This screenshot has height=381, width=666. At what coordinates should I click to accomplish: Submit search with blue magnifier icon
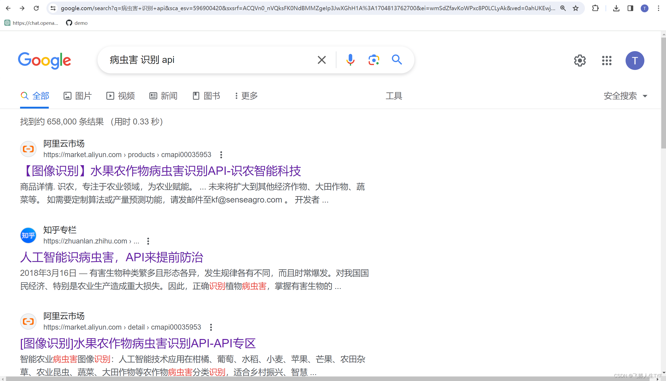pyautogui.click(x=397, y=60)
